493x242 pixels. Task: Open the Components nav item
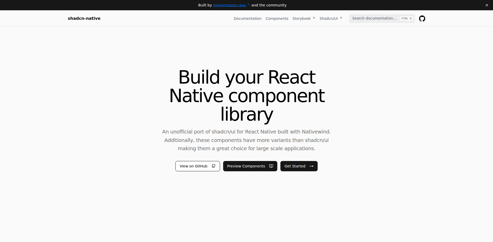point(277,19)
